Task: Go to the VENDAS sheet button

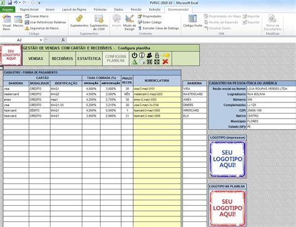Action: pyautogui.click(x=36, y=59)
